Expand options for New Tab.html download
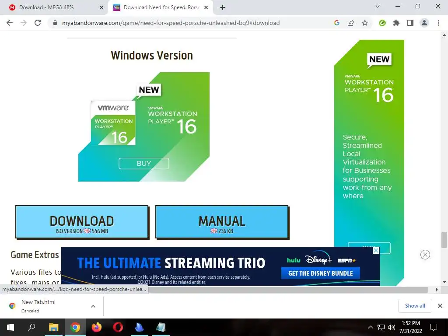 click(93, 306)
